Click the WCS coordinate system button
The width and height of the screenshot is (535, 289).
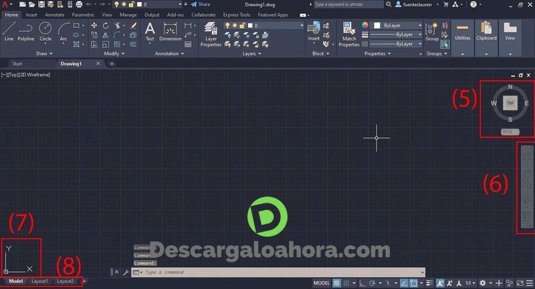[x=510, y=132]
